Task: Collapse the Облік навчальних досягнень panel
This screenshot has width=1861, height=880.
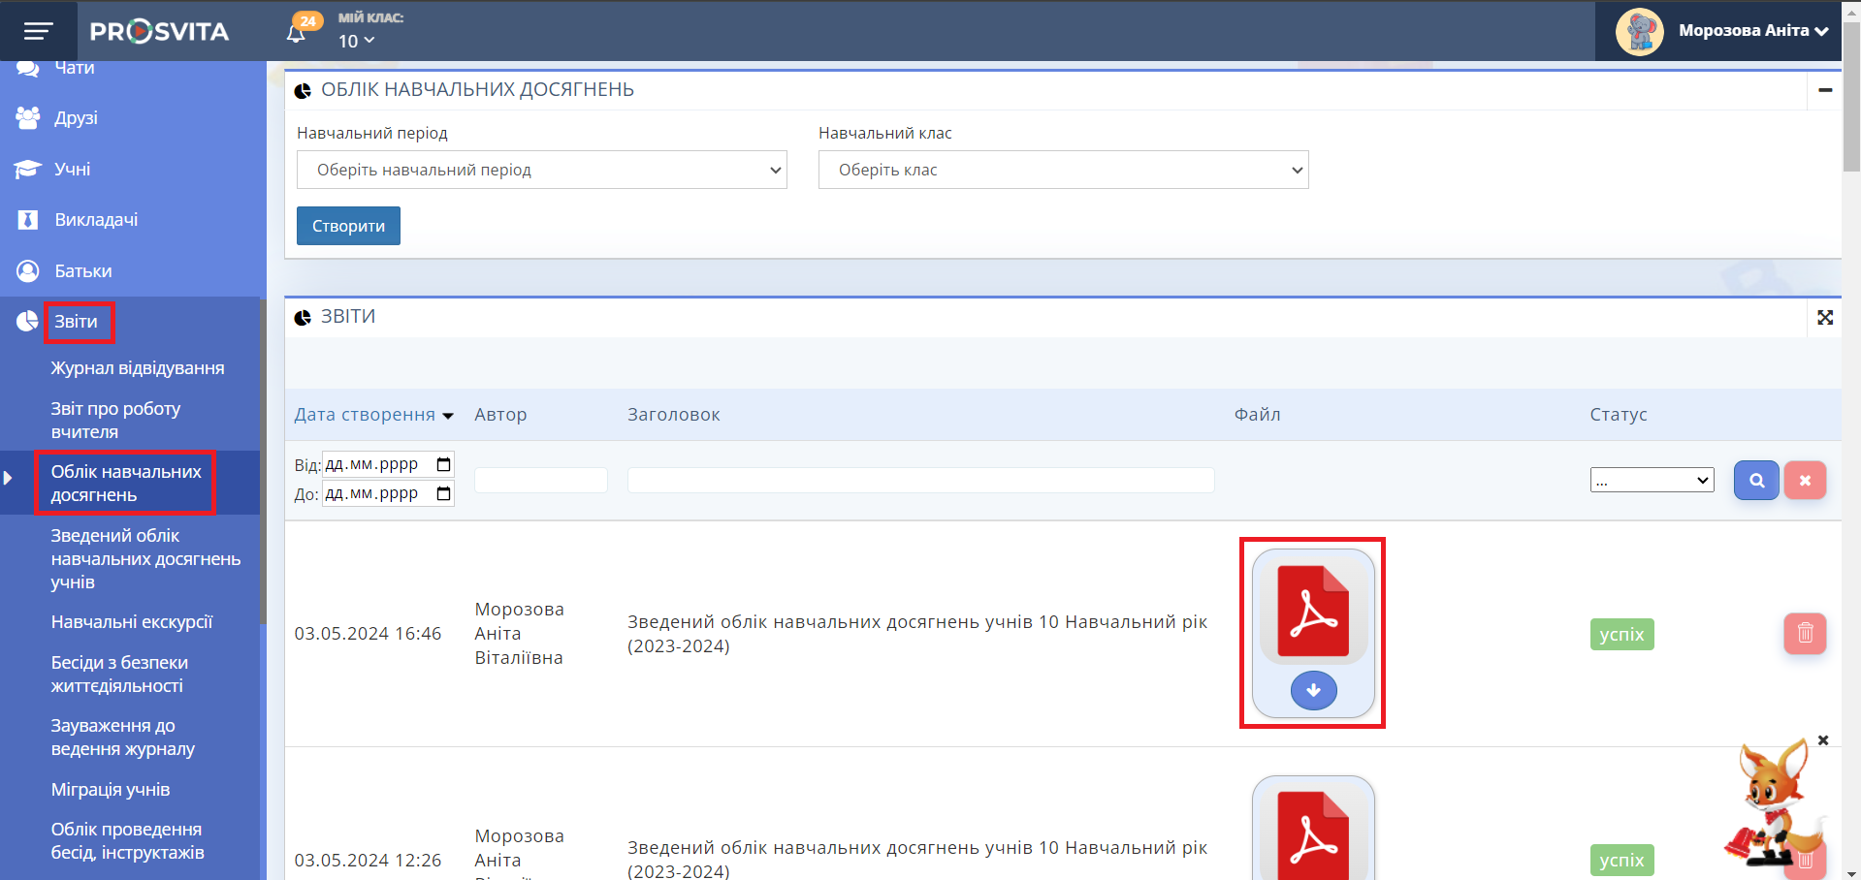Action: [x=1824, y=90]
